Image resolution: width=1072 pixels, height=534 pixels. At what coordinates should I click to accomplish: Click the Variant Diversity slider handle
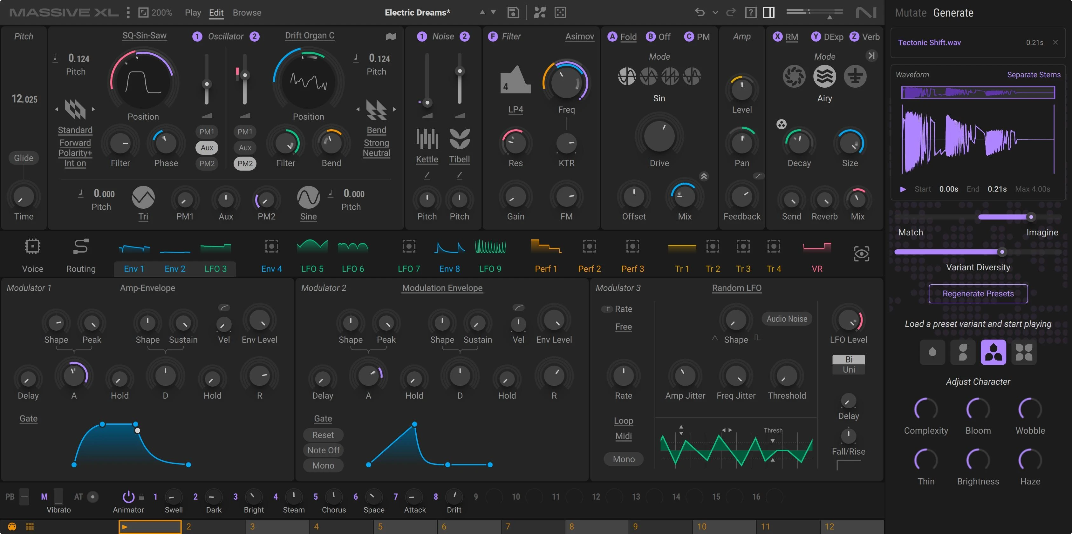click(x=1002, y=252)
